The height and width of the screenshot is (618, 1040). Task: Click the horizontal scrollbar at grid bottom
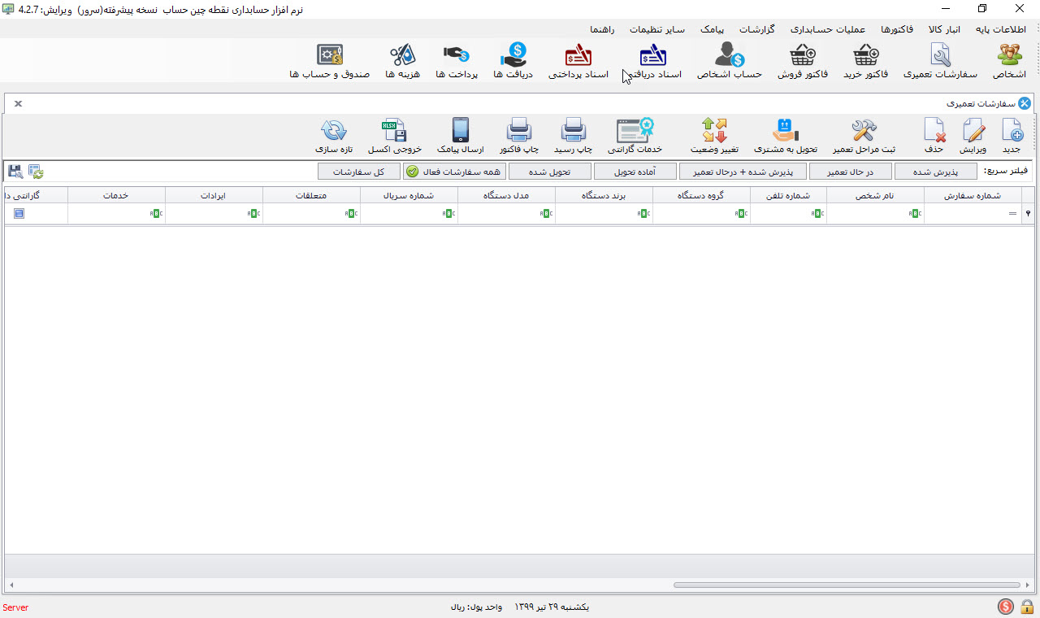pyautogui.click(x=846, y=585)
